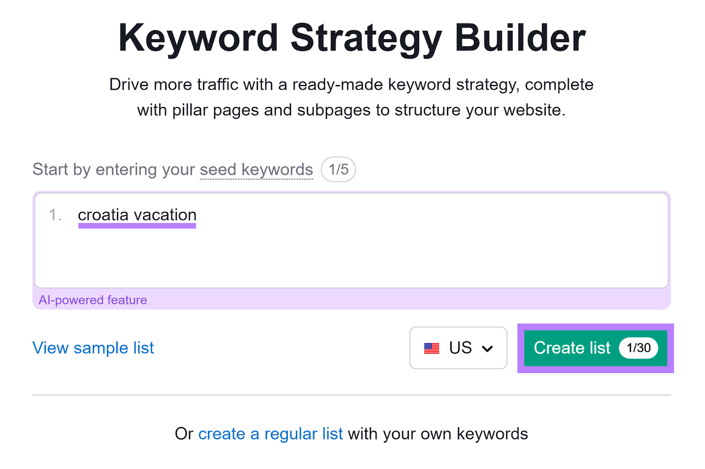Click the 1/30 badge inside Create list
Image resolution: width=705 pixels, height=469 pixels.
click(638, 348)
